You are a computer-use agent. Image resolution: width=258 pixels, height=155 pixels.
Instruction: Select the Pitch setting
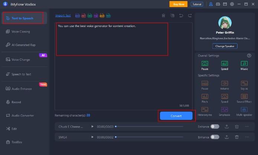[205, 98]
